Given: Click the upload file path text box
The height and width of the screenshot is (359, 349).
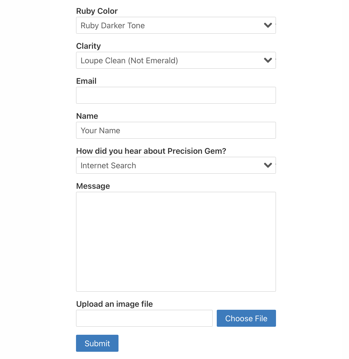Looking at the screenshot, I should click(x=144, y=318).
